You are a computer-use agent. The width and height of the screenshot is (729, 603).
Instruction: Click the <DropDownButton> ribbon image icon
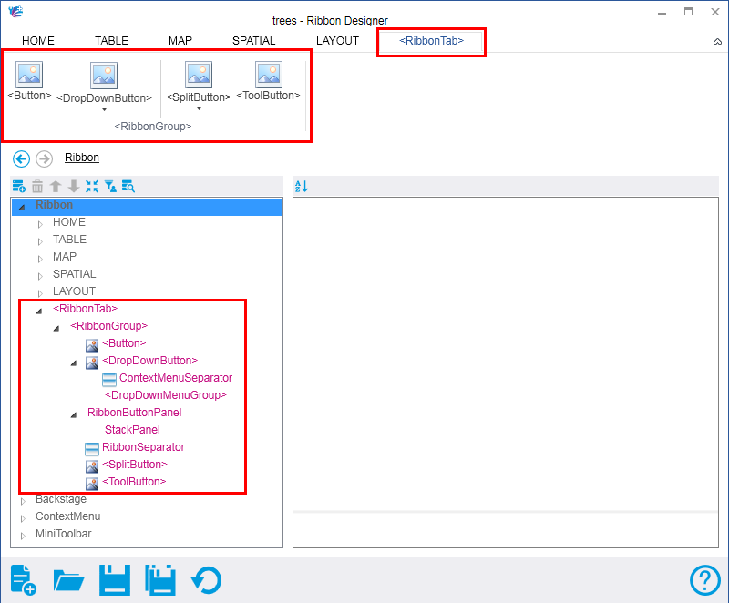pyautogui.click(x=104, y=76)
